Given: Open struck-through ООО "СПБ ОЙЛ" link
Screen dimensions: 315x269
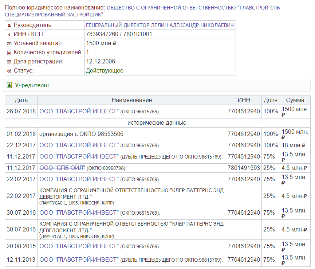Looking at the screenshot, I should click(62, 168).
